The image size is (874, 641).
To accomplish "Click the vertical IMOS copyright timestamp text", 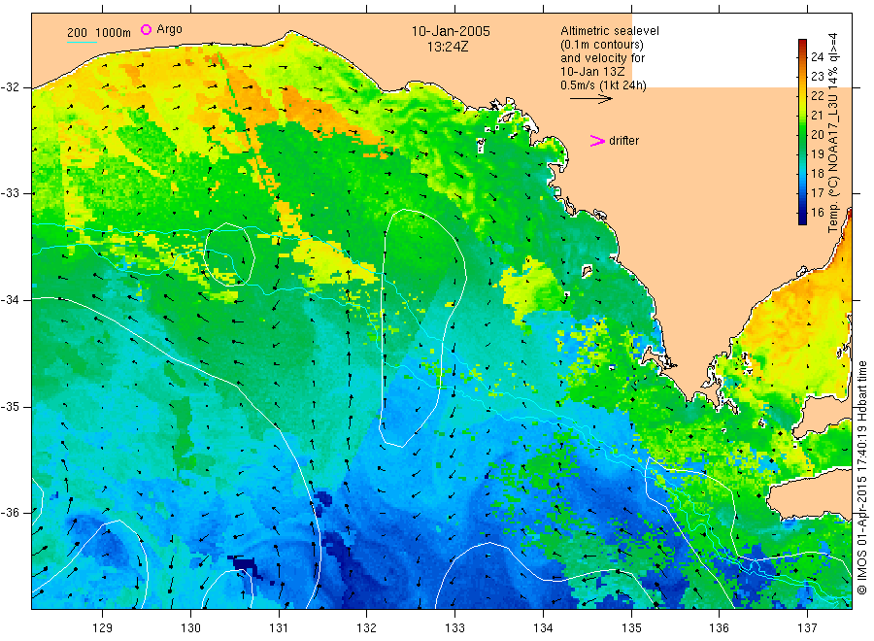I will click(862, 477).
